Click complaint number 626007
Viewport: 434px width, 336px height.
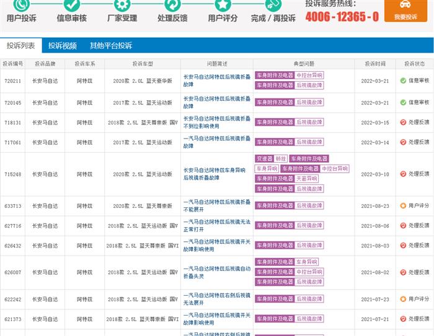click(13, 272)
